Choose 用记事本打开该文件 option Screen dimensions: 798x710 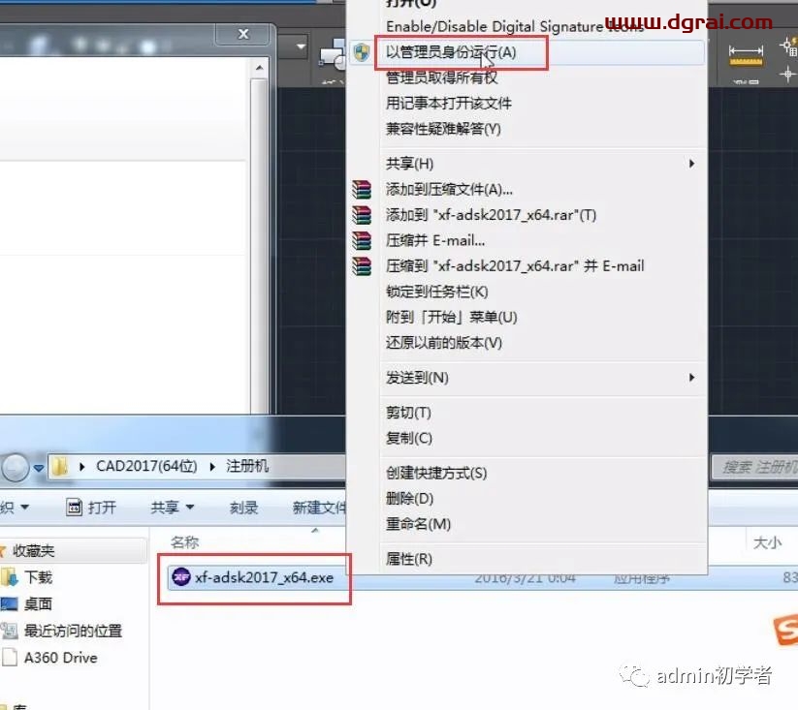(x=448, y=104)
